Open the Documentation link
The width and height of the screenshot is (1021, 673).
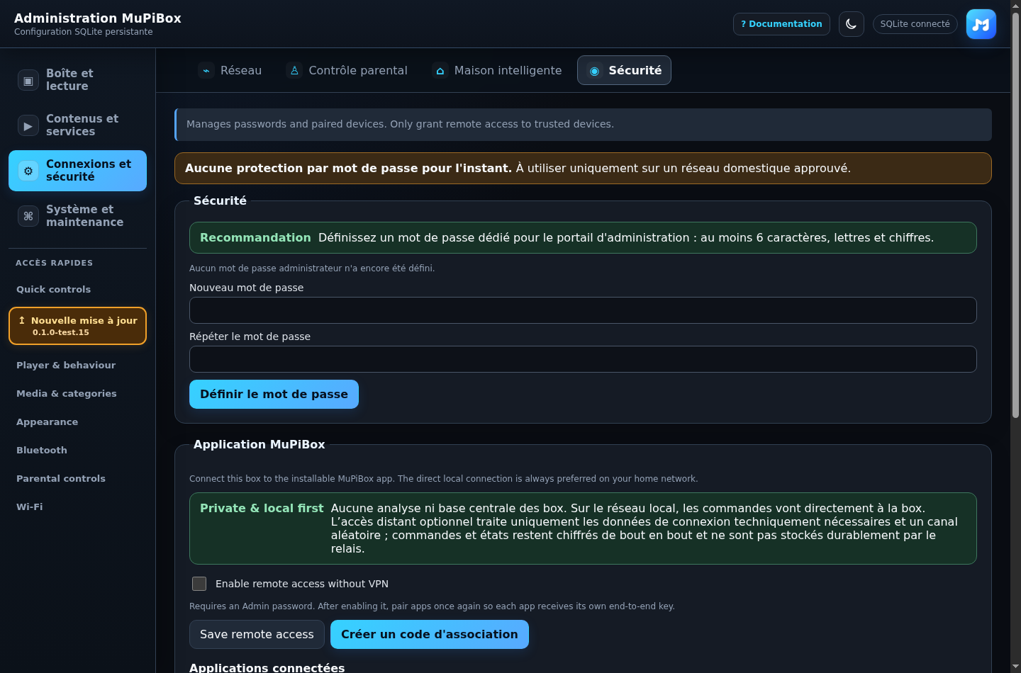(x=781, y=24)
